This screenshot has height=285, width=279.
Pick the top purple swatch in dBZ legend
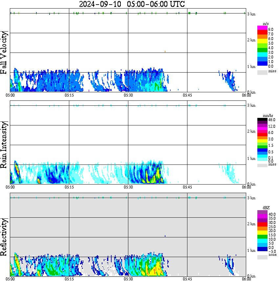point(262,212)
